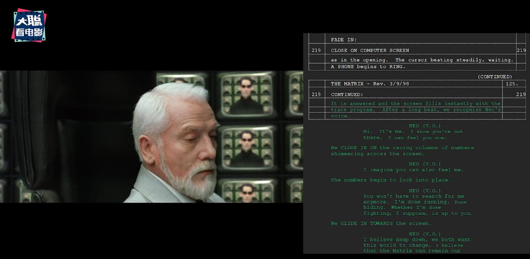Select dialogue 'this world to change. I believe'
This screenshot has width=530, height=259.
(413, 245)
